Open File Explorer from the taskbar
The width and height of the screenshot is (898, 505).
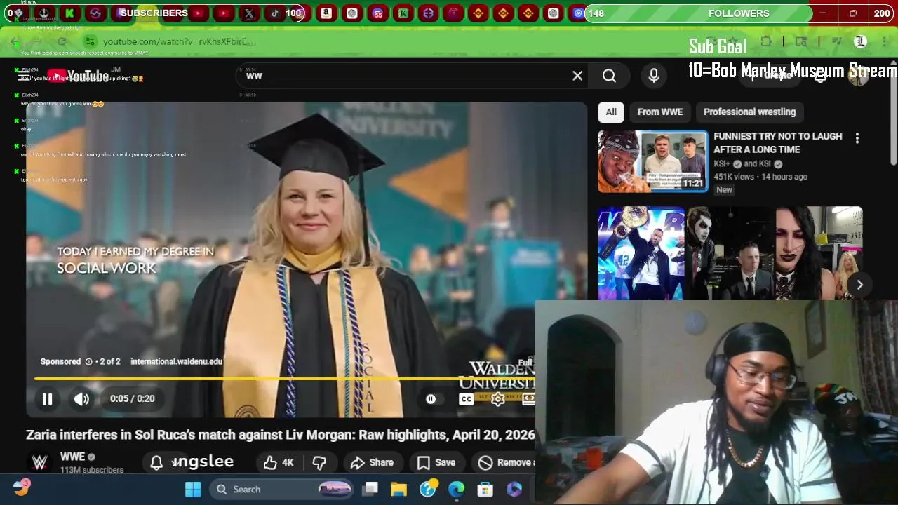pyautogui.click(x=398, y=489)
